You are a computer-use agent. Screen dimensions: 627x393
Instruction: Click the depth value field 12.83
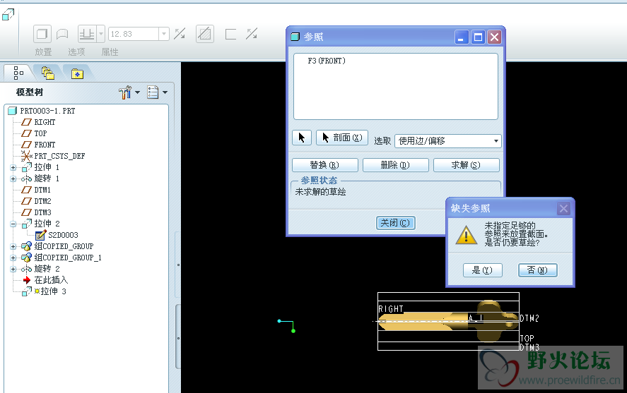[x=134, y=34]
